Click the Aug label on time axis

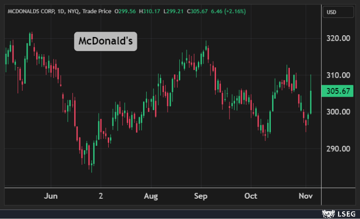click(151, 196)
